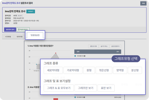Click the teal legend dot near 300%(3표)
The width and height of the screenshot is (149, 100).
[x=75, y=97]
